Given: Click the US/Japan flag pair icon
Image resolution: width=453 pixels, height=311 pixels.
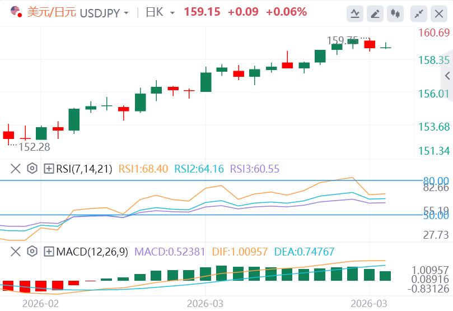Looking at the screenshot, I should [x=16, y=12].
